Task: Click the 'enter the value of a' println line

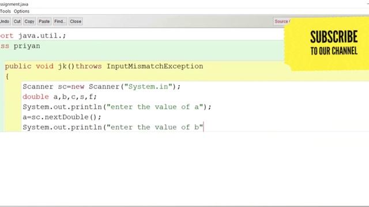Action: (117, 107)
